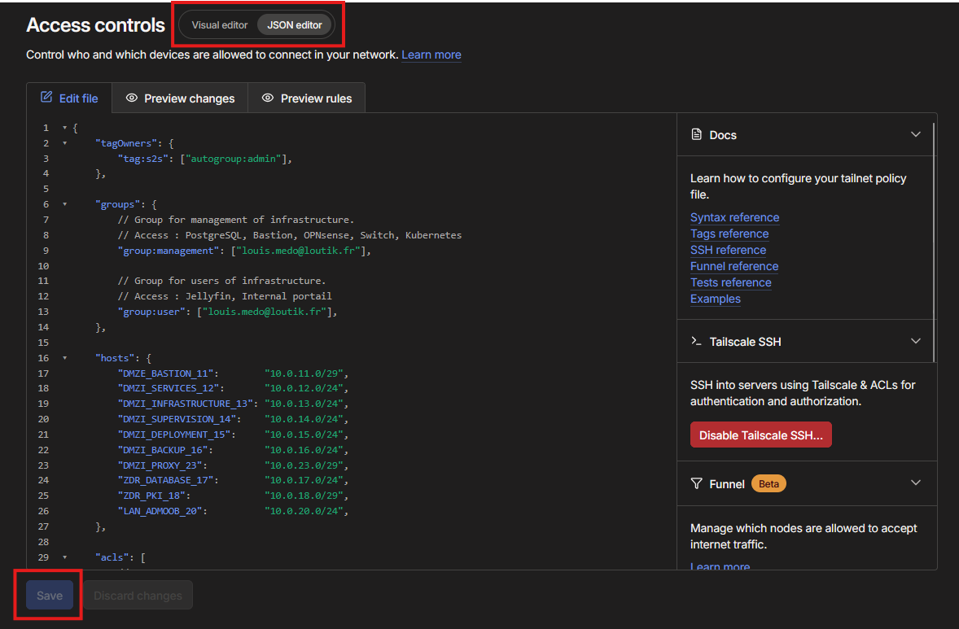Image resolution: width=959 pixels, height=629 pixels.
Task: Click the Tailscale SSH terminal prompt icon
Action: coord(696,341)
